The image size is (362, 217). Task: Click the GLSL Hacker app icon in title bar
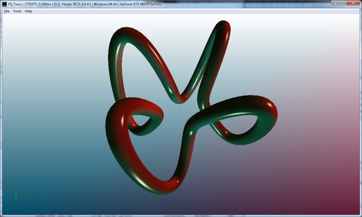coord(4,4)
